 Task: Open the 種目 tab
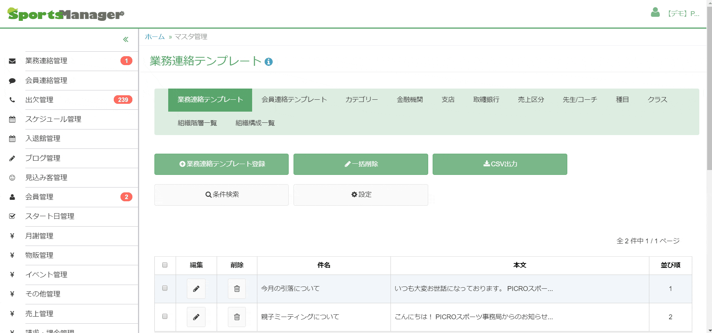coord(622,100)
